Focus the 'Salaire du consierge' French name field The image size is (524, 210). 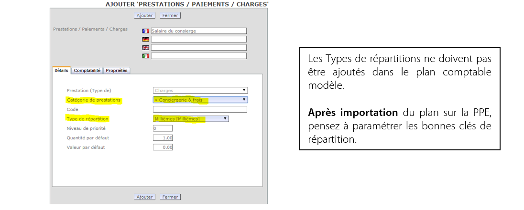(198, 31)
